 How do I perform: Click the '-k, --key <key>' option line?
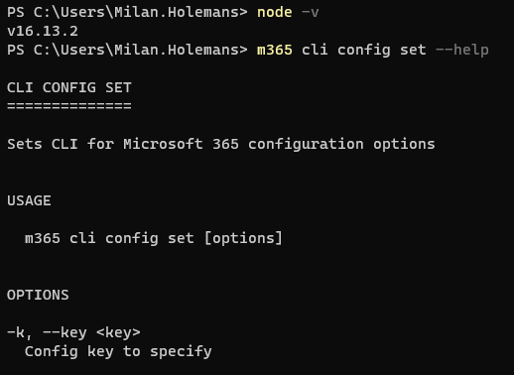click(x=73, y=332)
